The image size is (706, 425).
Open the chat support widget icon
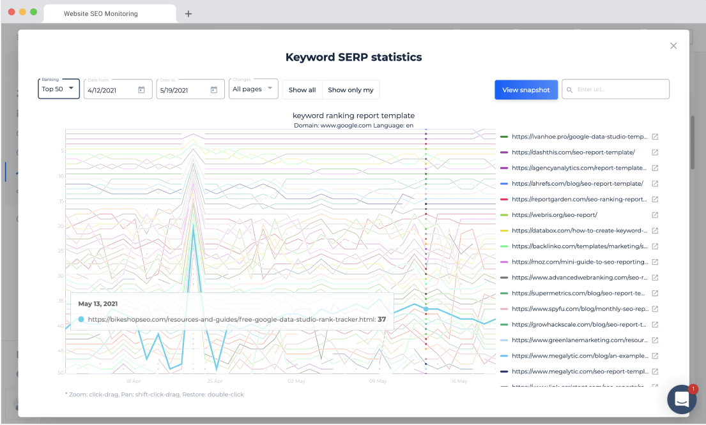coord(682,399)
